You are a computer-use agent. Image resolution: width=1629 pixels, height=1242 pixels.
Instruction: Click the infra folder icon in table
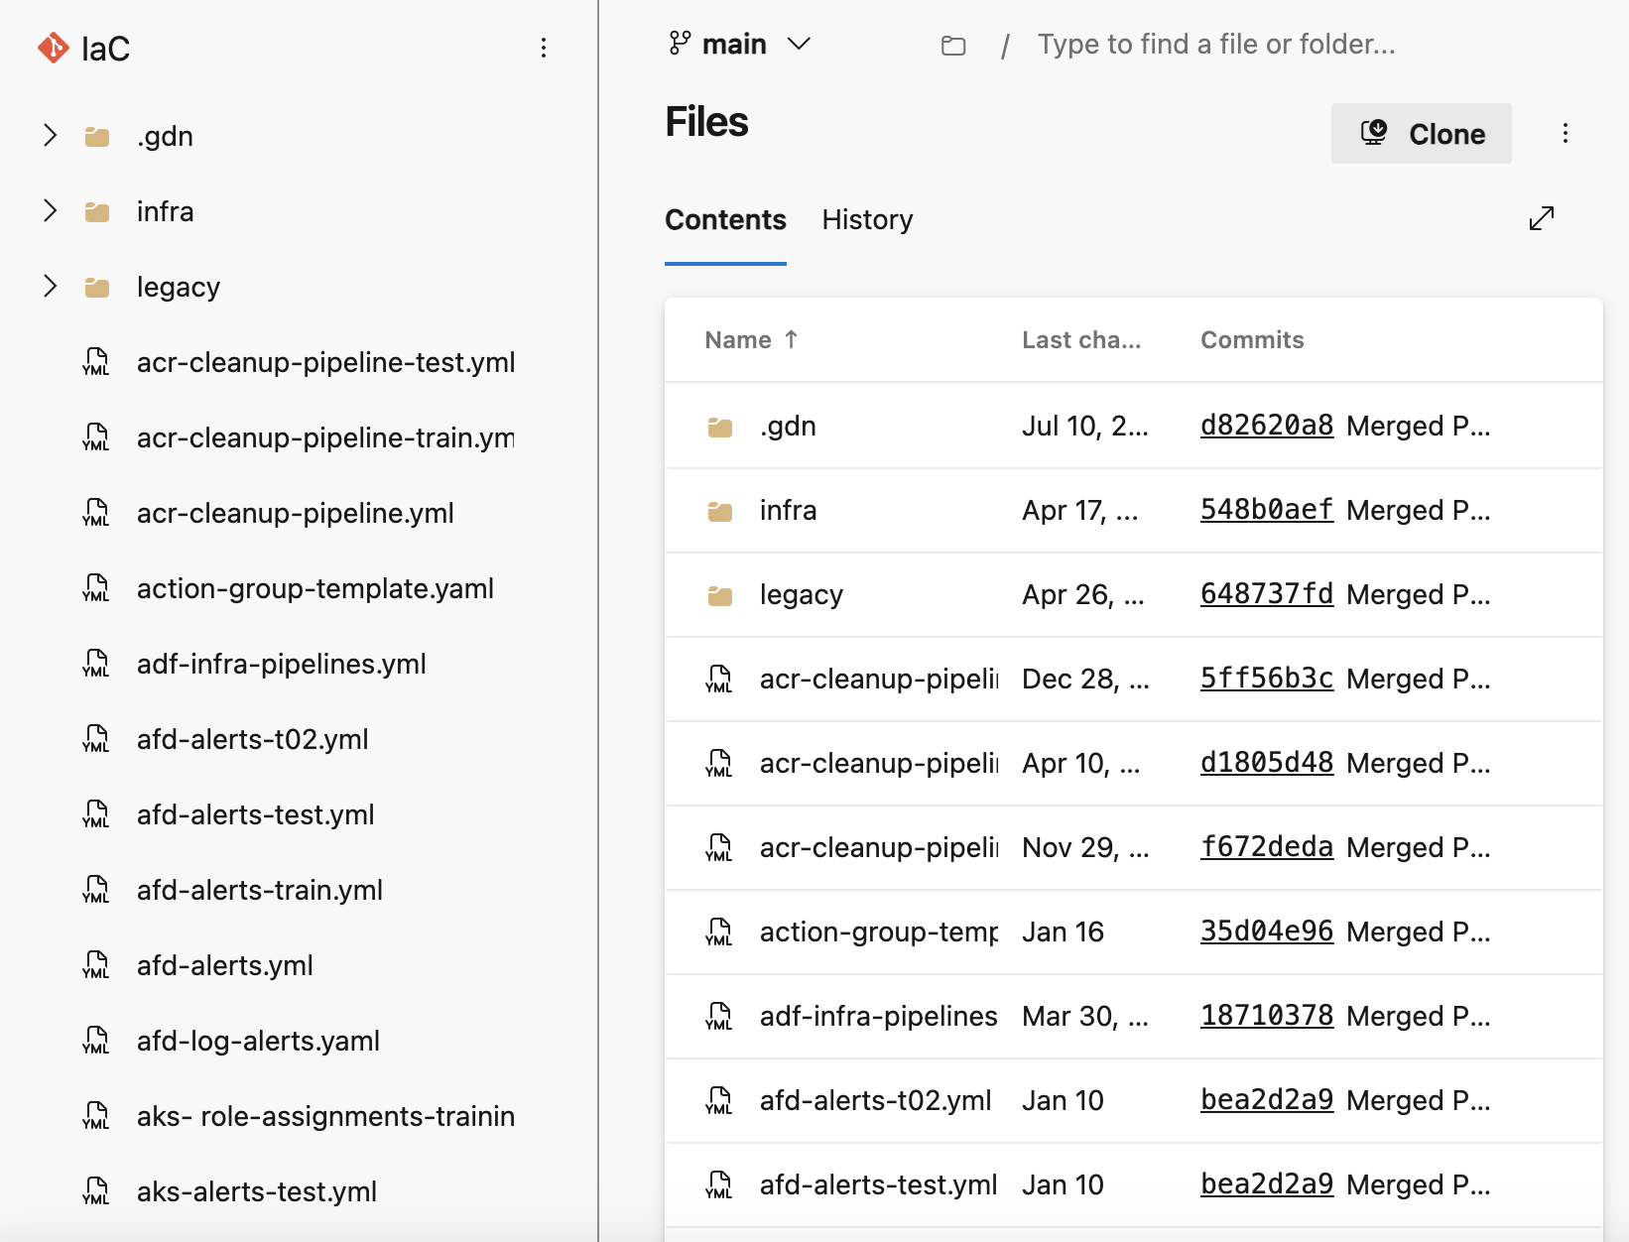[x=719, y=512]
